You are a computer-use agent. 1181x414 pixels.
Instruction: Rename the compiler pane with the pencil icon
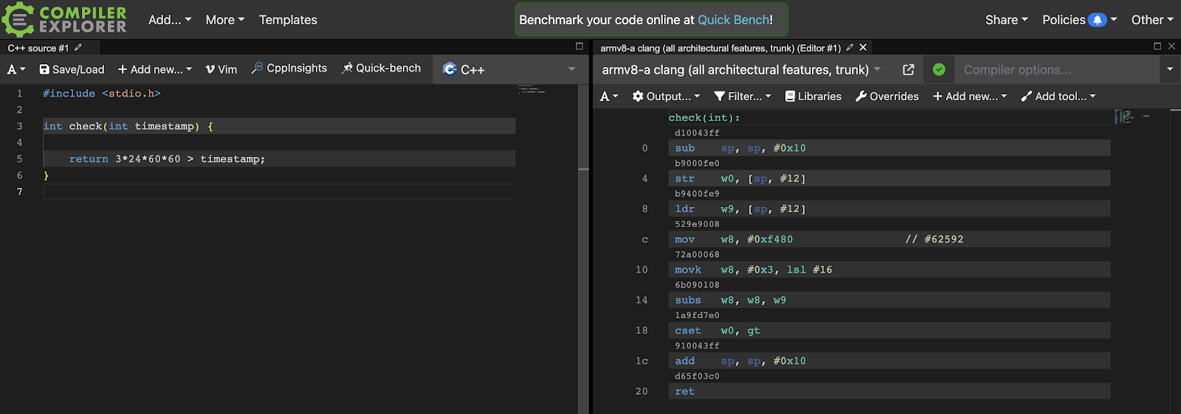coord(850,48)
